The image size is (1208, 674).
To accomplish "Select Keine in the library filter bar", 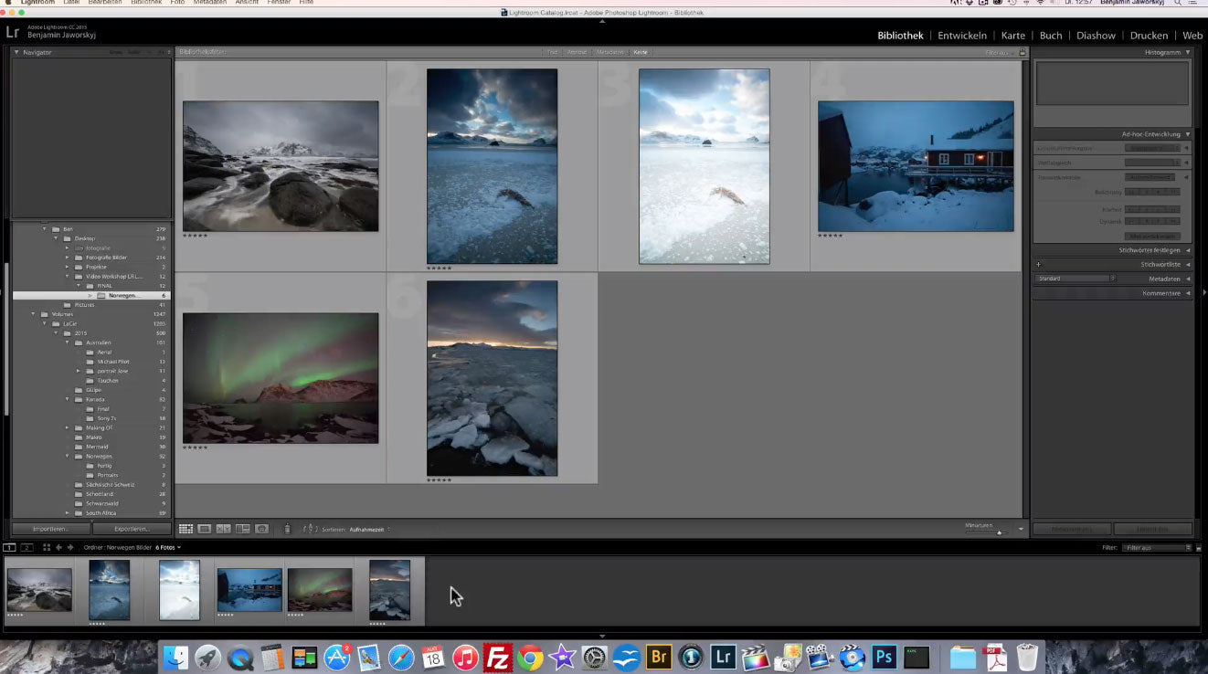I will point(641,52).
